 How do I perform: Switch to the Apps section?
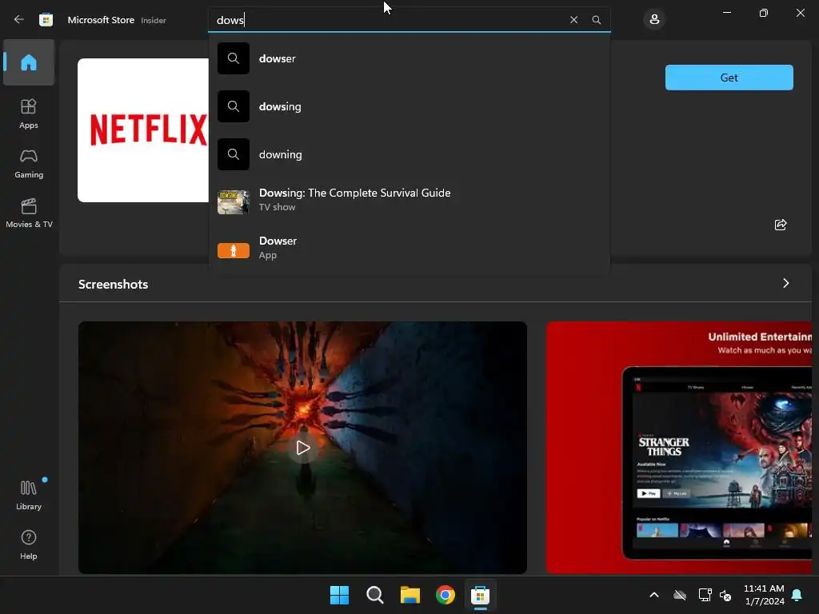(x=29, y=114)
